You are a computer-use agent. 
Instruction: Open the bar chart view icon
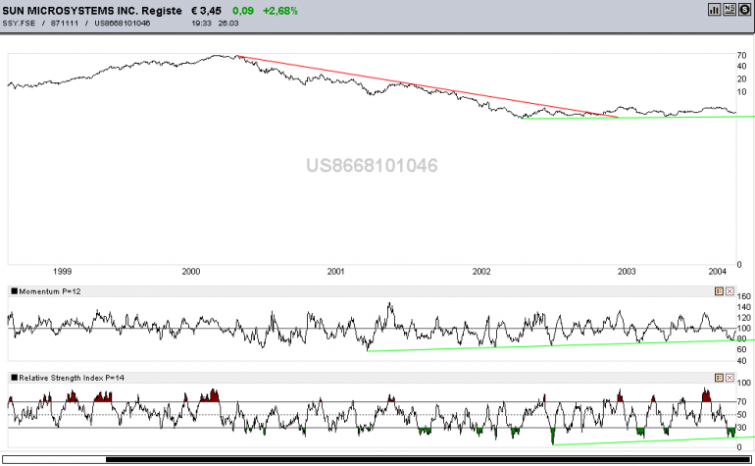[x=714, y=9]
